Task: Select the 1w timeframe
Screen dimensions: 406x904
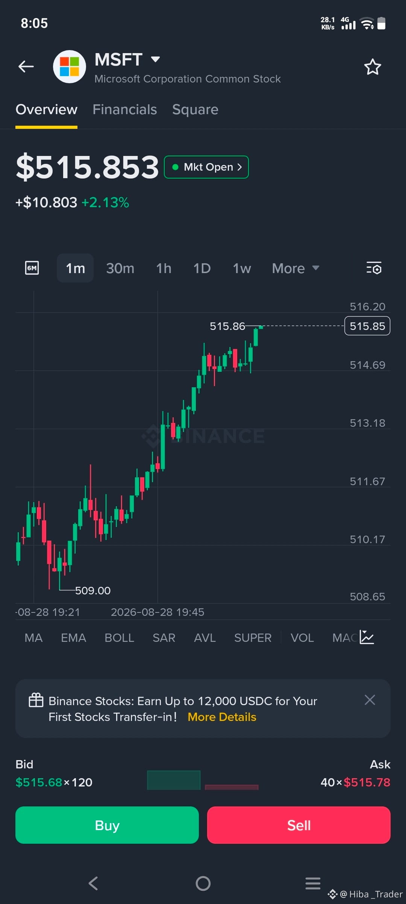Action: pyautogui.click(x=242, y=268)
